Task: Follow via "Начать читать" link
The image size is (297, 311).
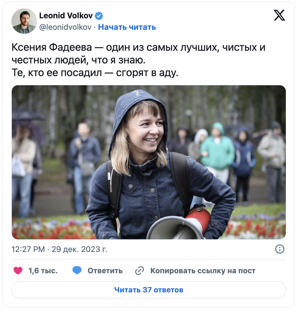Action: tap(127, 27)
